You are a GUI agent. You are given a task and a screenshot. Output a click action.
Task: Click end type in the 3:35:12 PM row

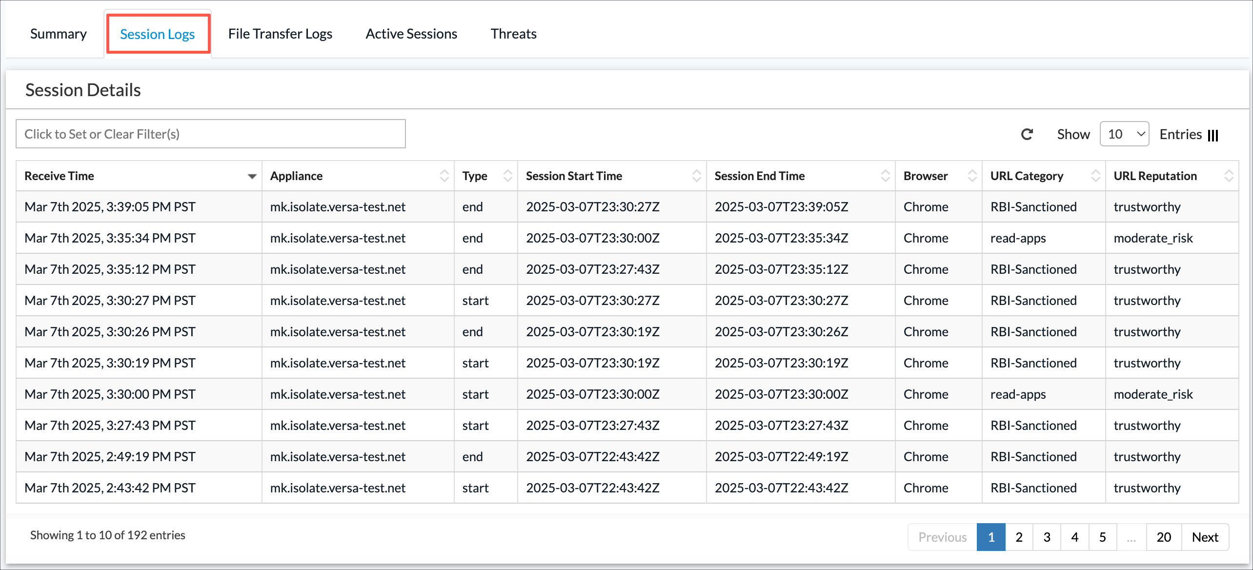pos(472,269)
